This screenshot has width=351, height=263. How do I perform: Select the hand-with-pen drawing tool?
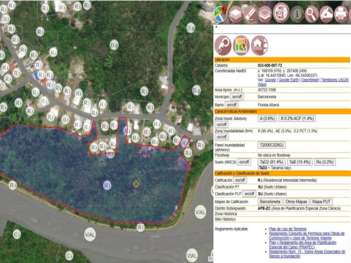[x=326, y=13]
